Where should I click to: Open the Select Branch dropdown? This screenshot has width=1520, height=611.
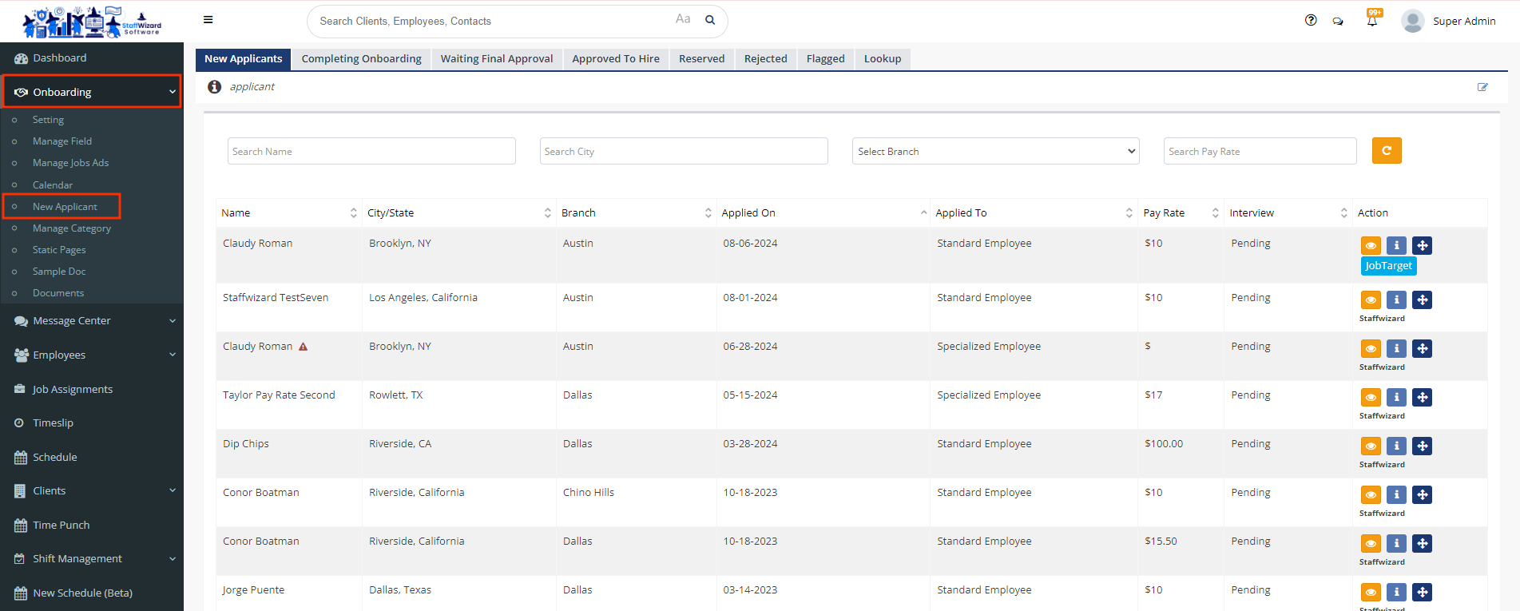(x=995, y=152)
